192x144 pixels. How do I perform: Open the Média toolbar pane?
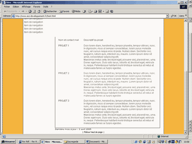76,12
